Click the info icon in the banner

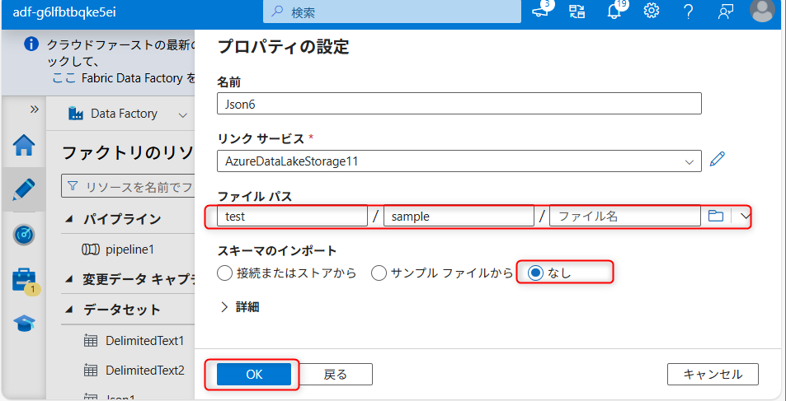tap(31, 44)
